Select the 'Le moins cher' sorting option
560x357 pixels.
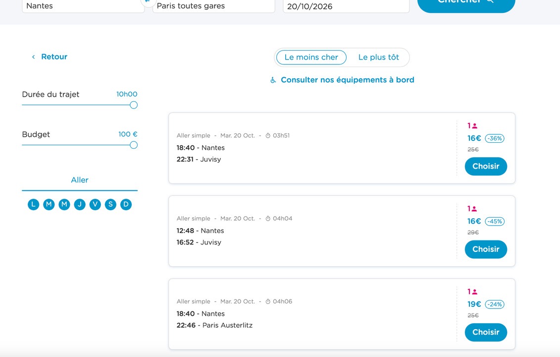[311, 57]
